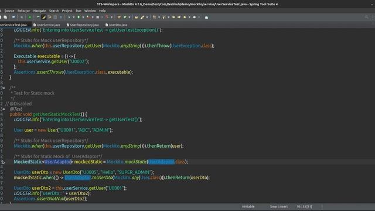Click the Forward navigation arrow
This screenshot has height=211, width=375.
click(194, 17)
